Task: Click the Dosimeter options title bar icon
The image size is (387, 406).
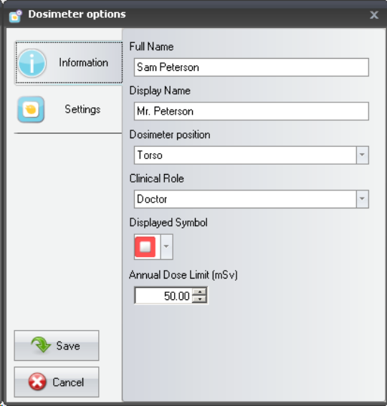Action: 15,16
